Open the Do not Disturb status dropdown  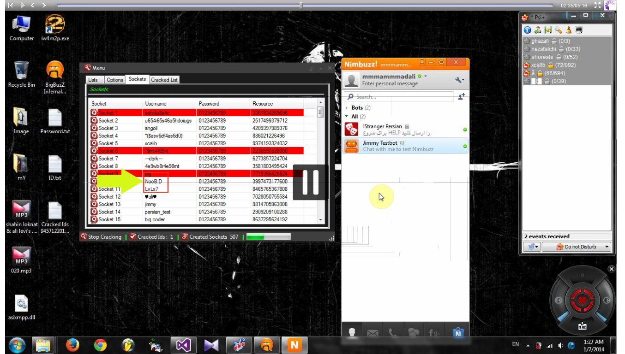click(576, 247)
